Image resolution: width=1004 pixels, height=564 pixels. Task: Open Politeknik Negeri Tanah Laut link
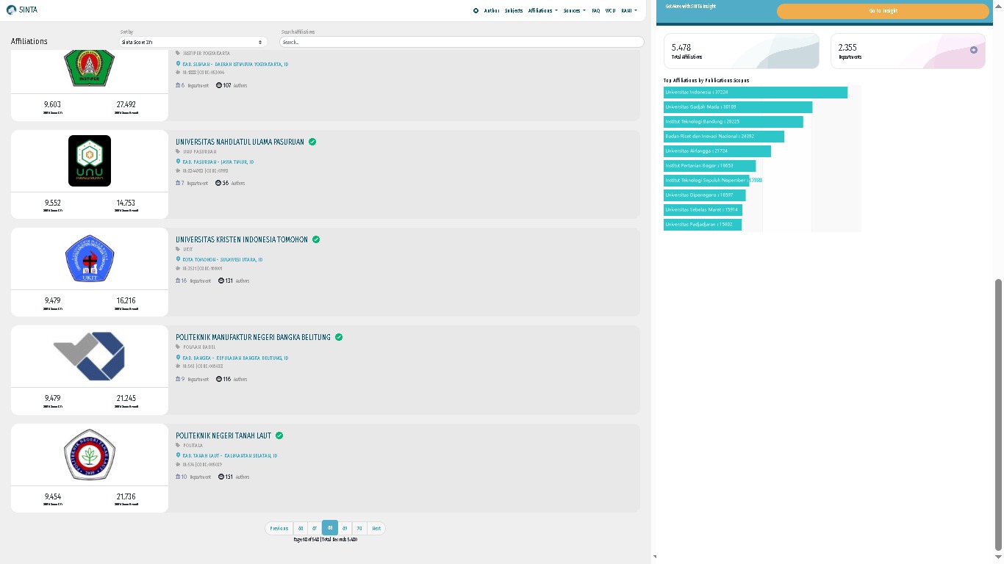pos(223,435)
